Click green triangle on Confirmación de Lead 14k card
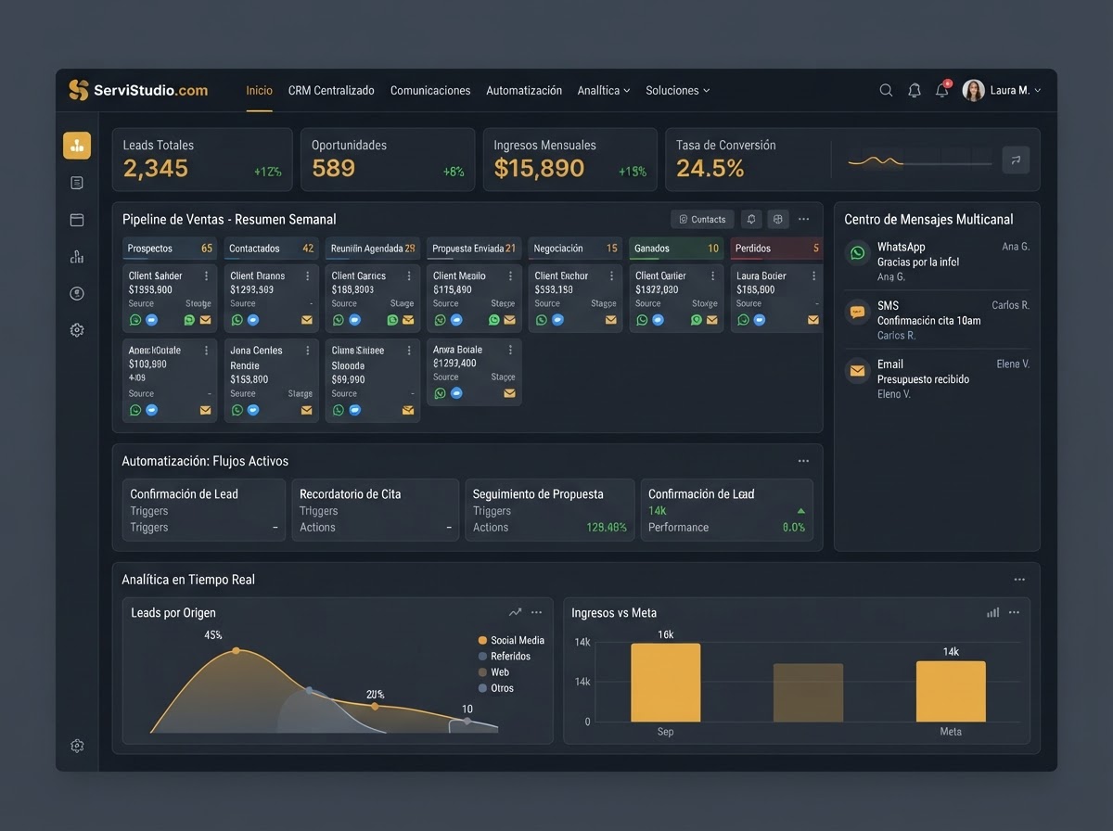The height and width of the screenshot is (831, 1113). (x=800, y=511)
